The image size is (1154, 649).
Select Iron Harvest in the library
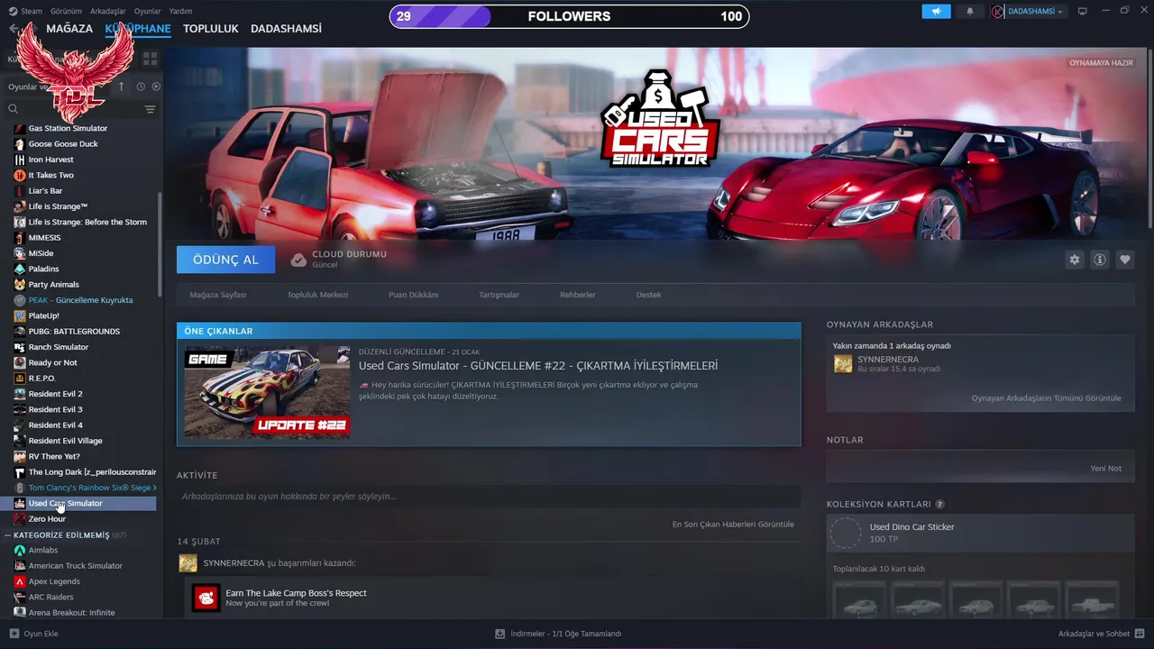50,160
